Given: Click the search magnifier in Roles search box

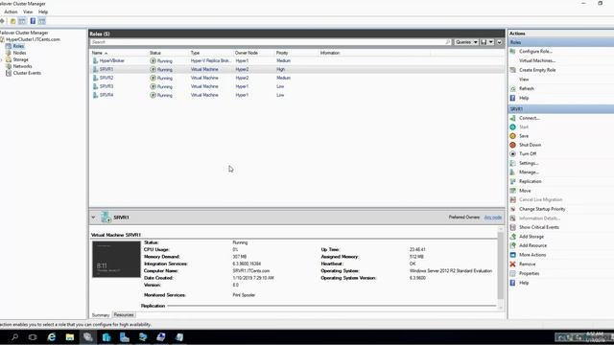Looking at the screenshot, I should click(448, 42).
